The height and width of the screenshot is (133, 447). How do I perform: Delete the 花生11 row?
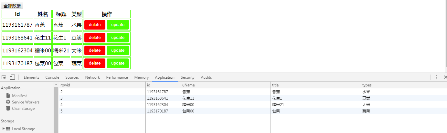[95, 38]
